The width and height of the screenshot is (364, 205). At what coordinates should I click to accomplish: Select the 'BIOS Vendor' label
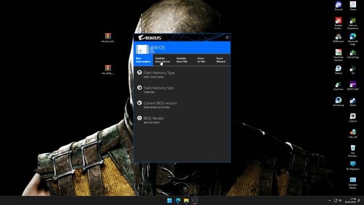pos(154,118)
